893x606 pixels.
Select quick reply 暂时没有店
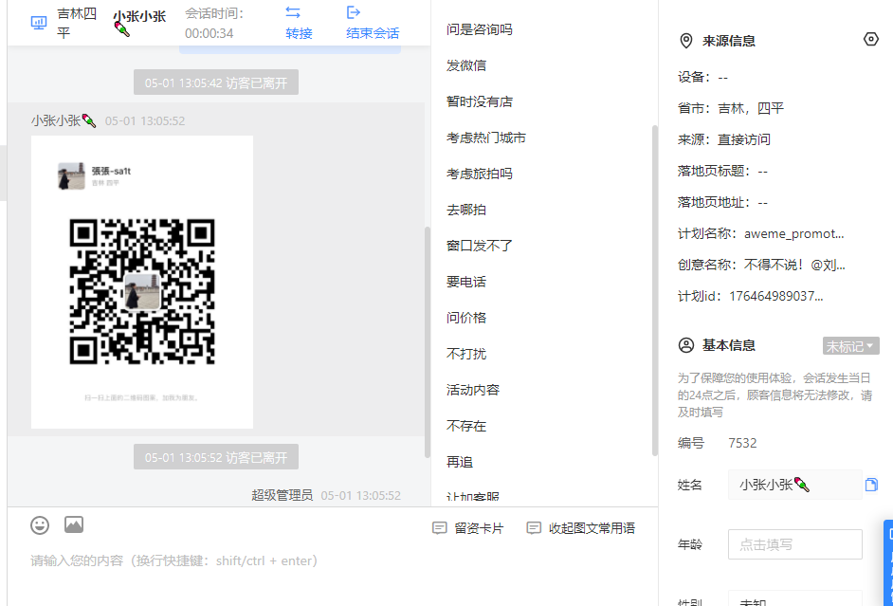click(480, 101)
